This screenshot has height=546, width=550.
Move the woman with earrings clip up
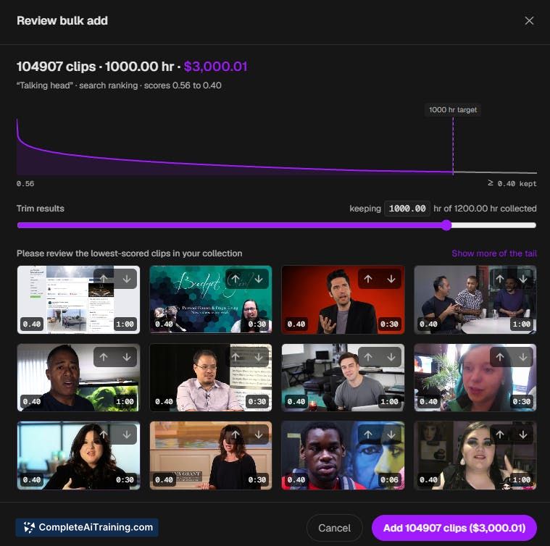(x=500, y=434)
